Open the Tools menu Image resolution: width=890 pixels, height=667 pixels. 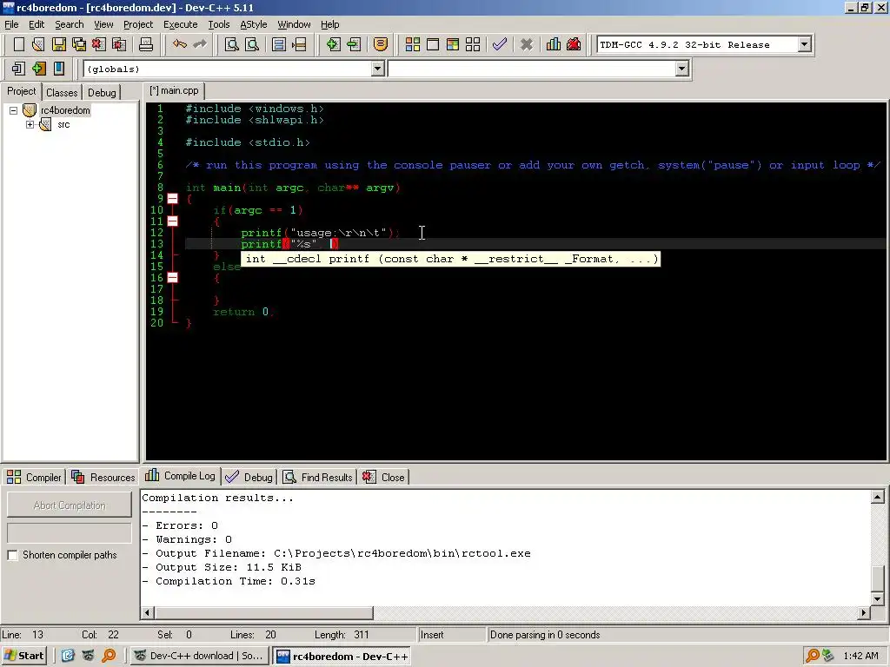click(x=218, y=24)
